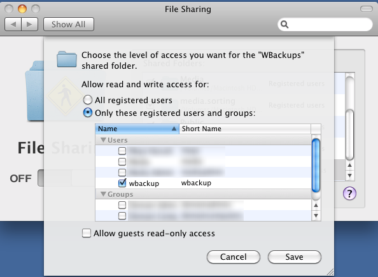Click the dialog resize grip corner
Image resolution: width=378 pixels, height=277 pixels.
[330, 272]
